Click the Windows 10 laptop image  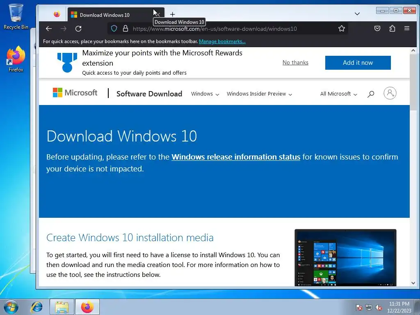coord(345,258)
